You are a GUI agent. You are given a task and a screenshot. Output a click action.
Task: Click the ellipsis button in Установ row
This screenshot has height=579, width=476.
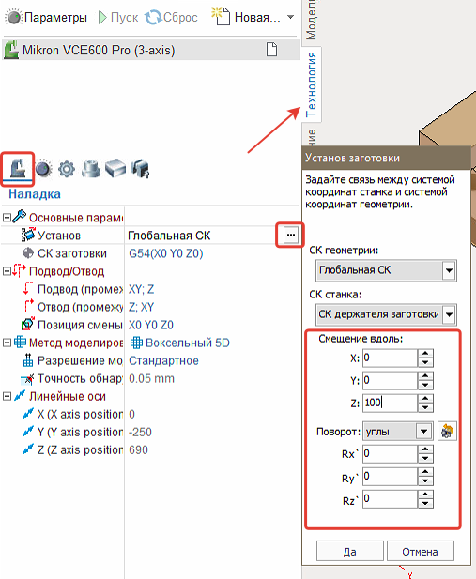click(x=290, y=235)
